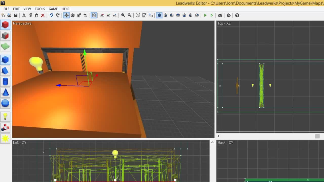324x182 pixels.
Task: Open the VIEW menu options
Action: tap(27, 9)
